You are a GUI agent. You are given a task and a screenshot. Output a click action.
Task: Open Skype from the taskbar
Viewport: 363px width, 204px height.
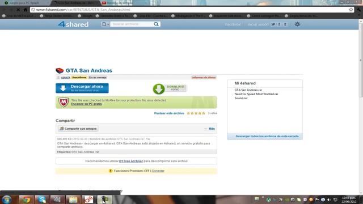point(41,199)
